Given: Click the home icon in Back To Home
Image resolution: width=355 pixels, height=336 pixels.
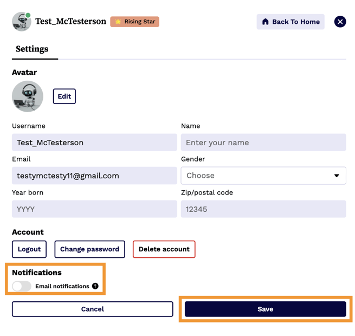Looking at the screenshot, I should (x=265, y=22).
